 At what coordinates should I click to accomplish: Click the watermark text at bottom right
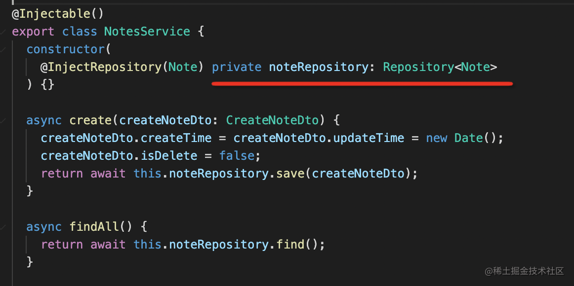point(524,271)
